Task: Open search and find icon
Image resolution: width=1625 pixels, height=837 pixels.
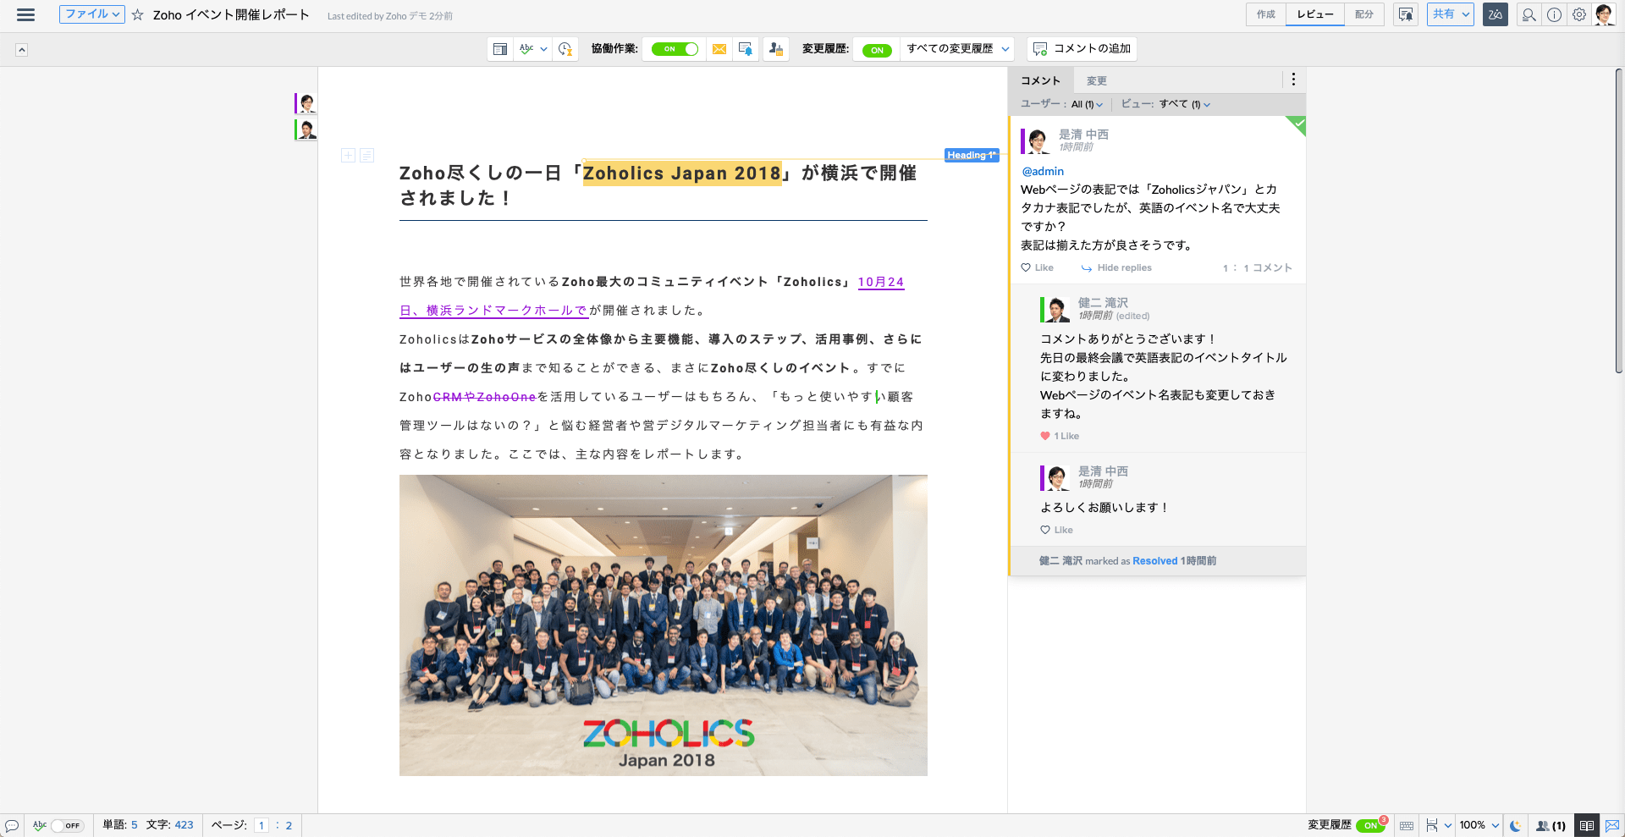Action: (x=1529, y=14)
